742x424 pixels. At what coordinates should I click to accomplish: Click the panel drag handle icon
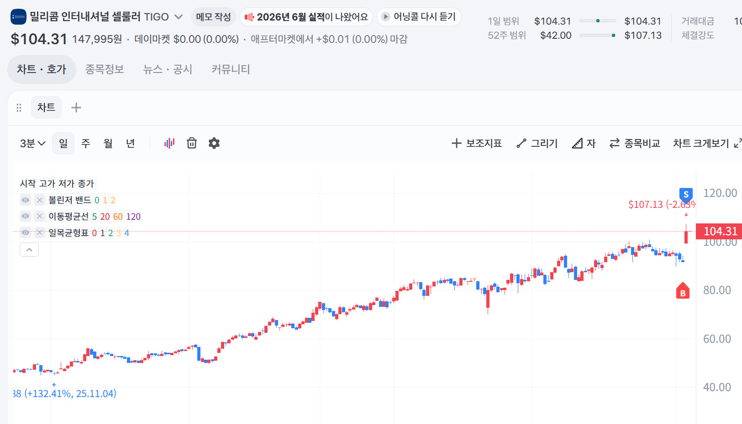coord(19,108)
